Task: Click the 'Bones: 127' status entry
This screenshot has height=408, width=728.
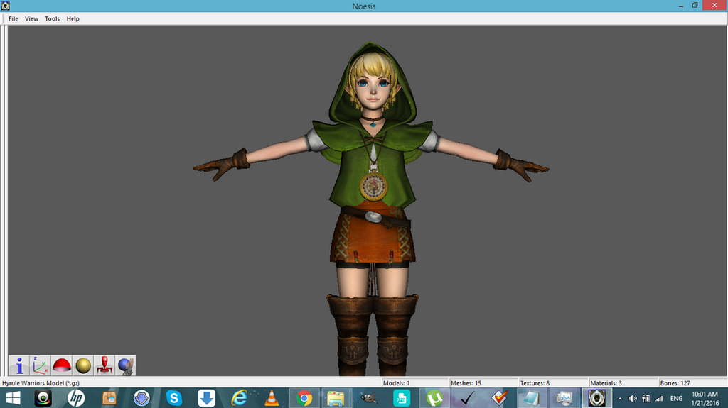Action: click(x=675, y=383)
